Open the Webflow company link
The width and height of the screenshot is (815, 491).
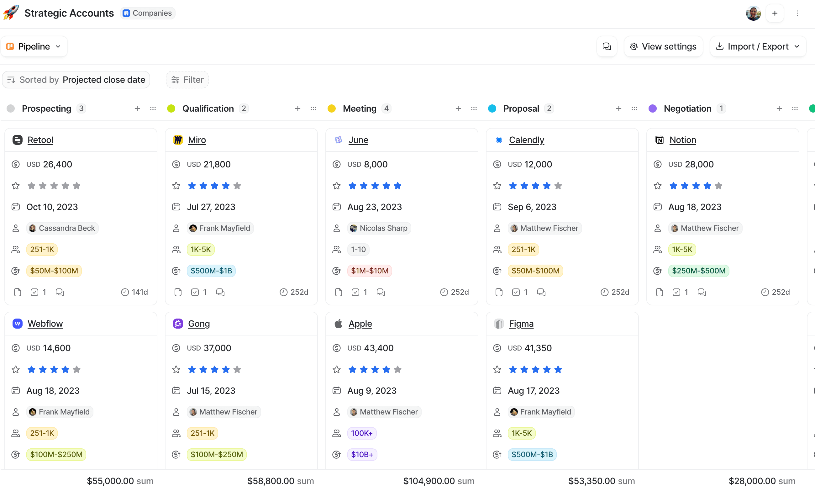pos(45,324)
